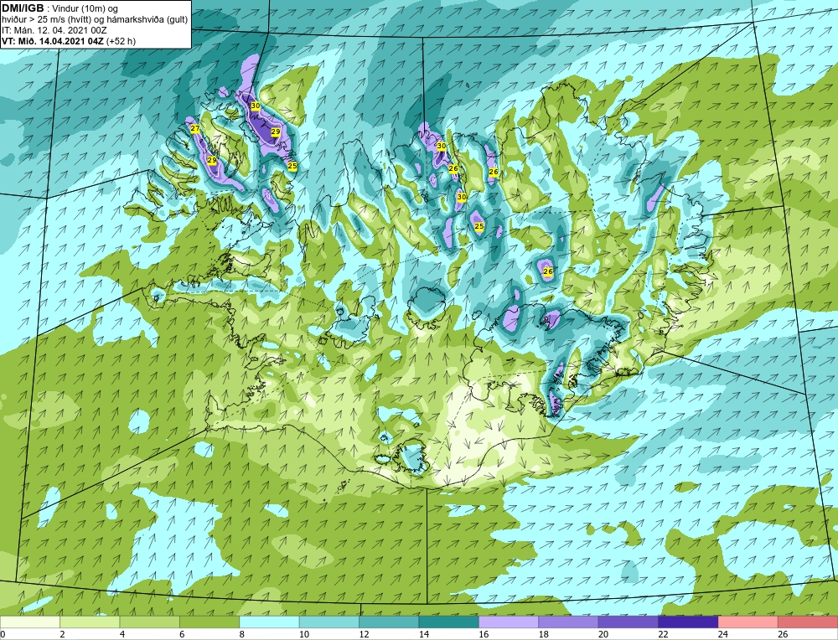This screenshot has height=640, width=838.
Task: Select the 4–6 m/s green legend swatch
Action: click(150, 622)
